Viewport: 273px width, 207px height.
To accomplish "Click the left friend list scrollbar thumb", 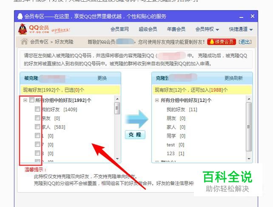I will (117, 108).
